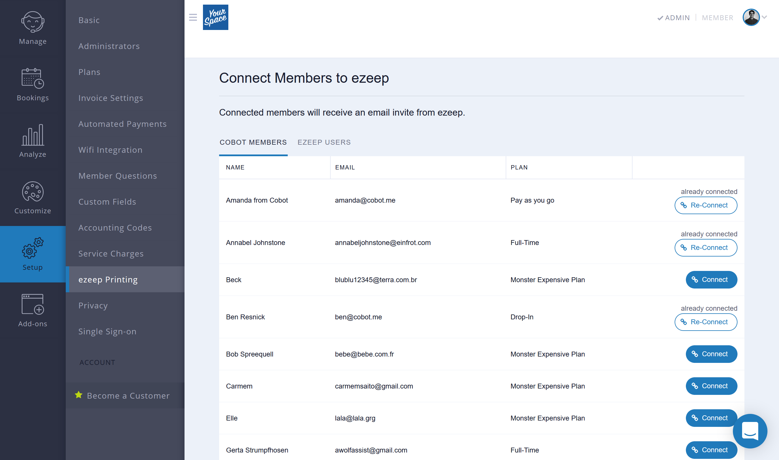
Task: Switch to the EZEEP USERS tab
Action: pyautogui.click(x=324, y=142)
